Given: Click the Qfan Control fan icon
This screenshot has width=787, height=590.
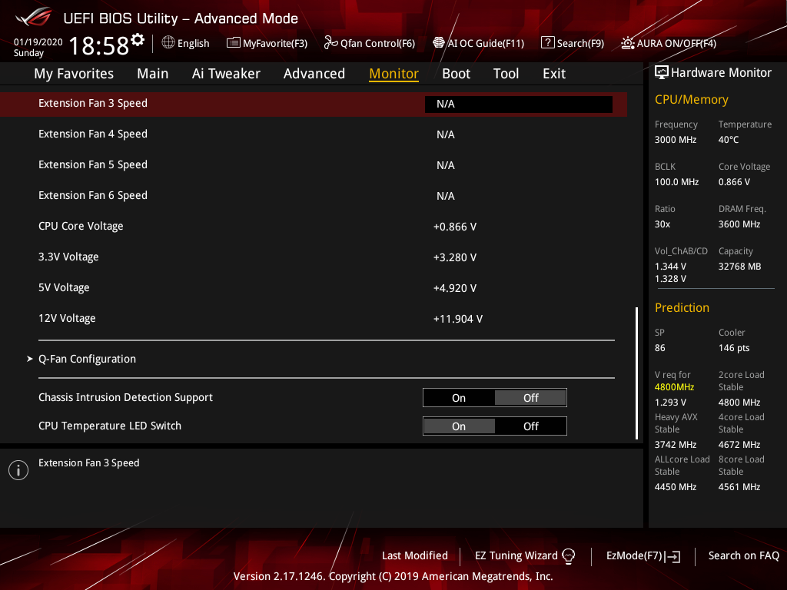Looking at the screenshot, I should pyautogui.click(x=330, y=43).
